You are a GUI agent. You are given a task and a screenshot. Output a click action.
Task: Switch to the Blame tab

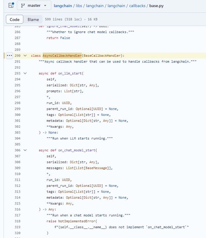pyautogui.click(x=33, y=20)
